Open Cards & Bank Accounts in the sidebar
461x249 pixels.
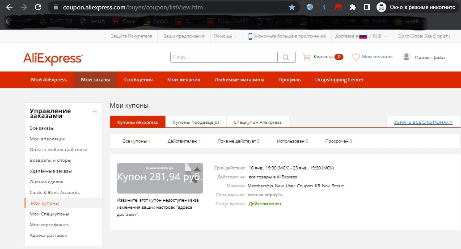point(55,193)
